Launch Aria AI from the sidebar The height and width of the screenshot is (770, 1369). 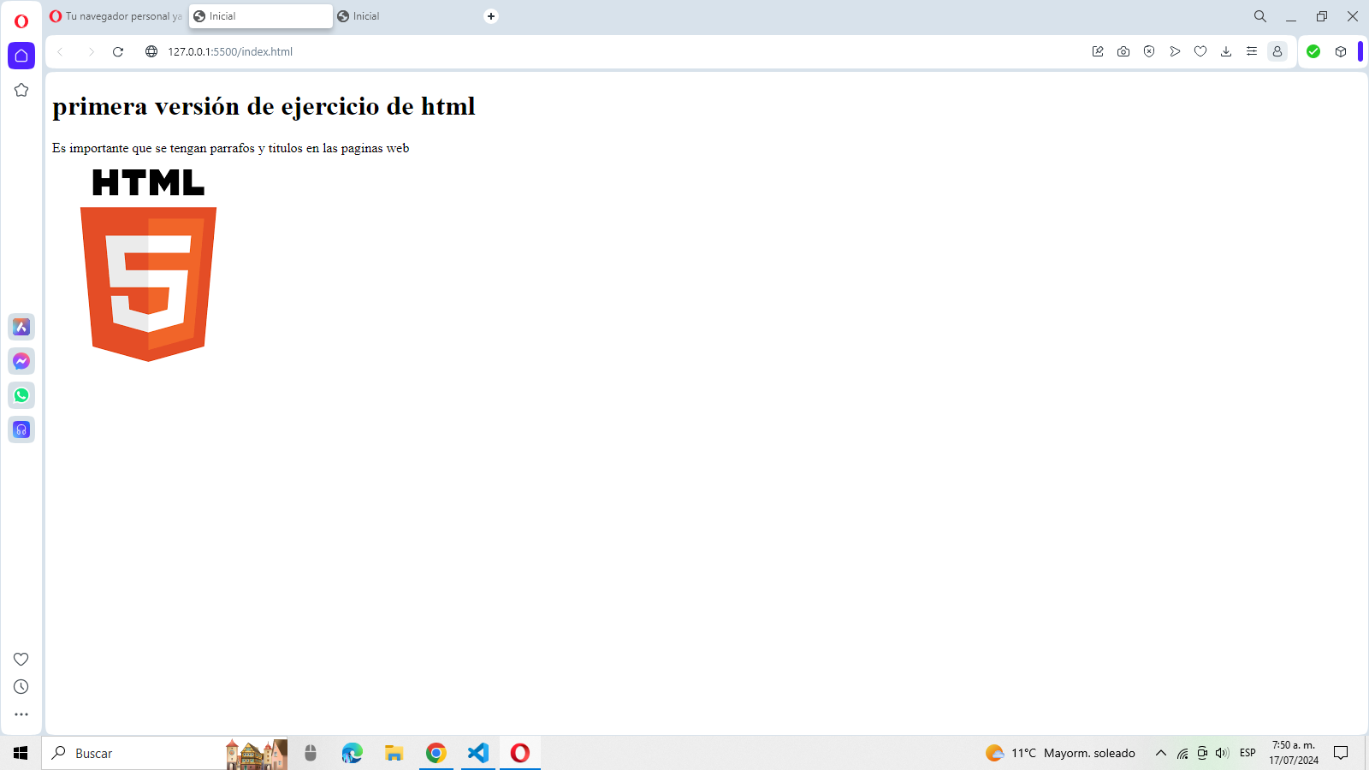click(21, 327)
